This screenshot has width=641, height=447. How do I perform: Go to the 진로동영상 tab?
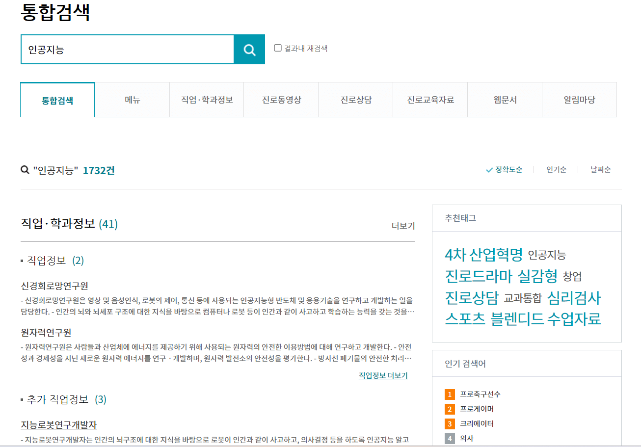[x=281, y=100]
